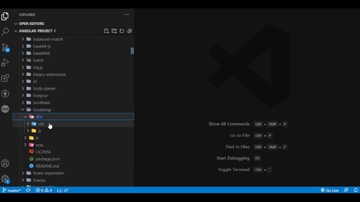The width and height of the screenshot is (360, 202).
Task: Click the Explorer scrollbar thumb
Action: (x=132, y=51)
